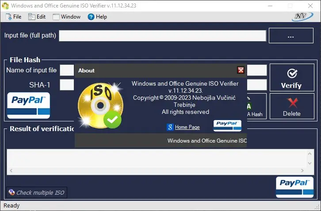Click inside the verification result text area
This screenshot has width=321, height=211.
[157, 158]
